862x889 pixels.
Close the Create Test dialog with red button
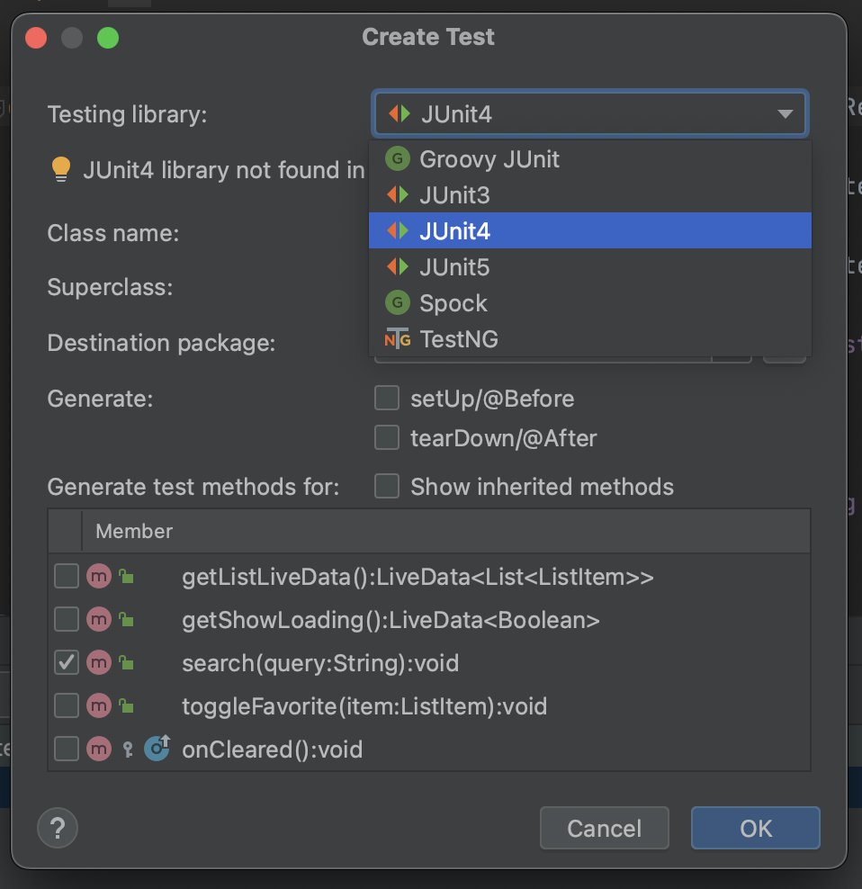36,38
